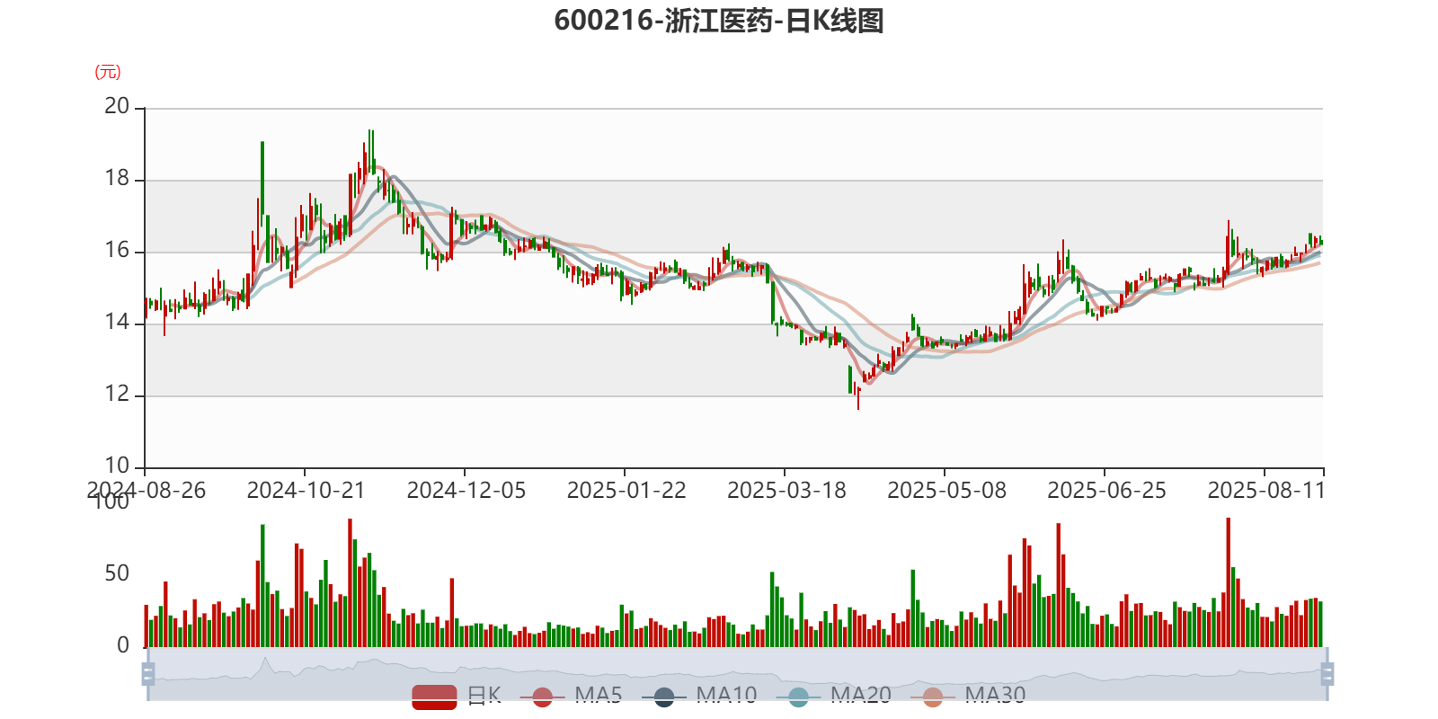Screen dimensions: 1438x719
Task: Click the 2025-03-18 date axis label
Action: click(x=786, y=491)
